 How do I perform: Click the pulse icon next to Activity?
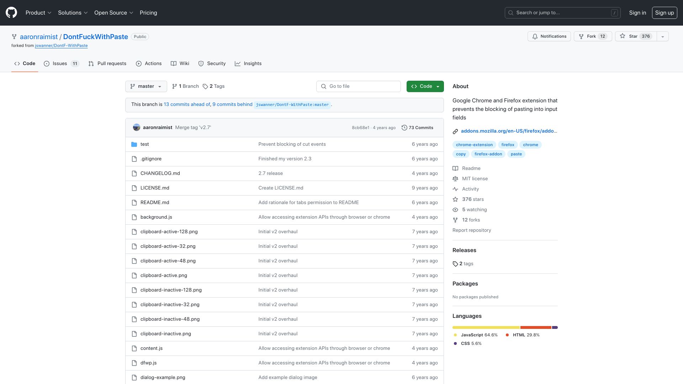(455, 189)
